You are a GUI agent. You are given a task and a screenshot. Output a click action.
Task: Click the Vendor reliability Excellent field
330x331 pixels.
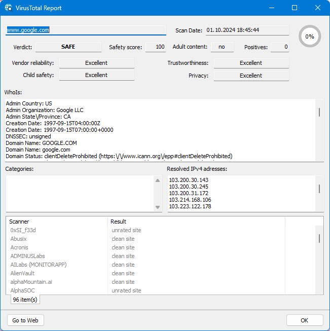pos(97,63)
